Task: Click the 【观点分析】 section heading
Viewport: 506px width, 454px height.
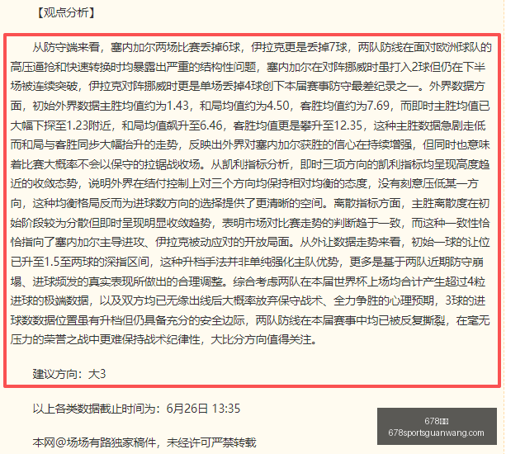Action: (x=66, y=12)
